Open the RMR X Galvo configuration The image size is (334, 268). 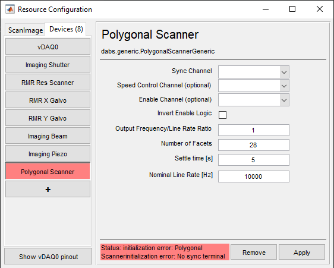point(48,100)
